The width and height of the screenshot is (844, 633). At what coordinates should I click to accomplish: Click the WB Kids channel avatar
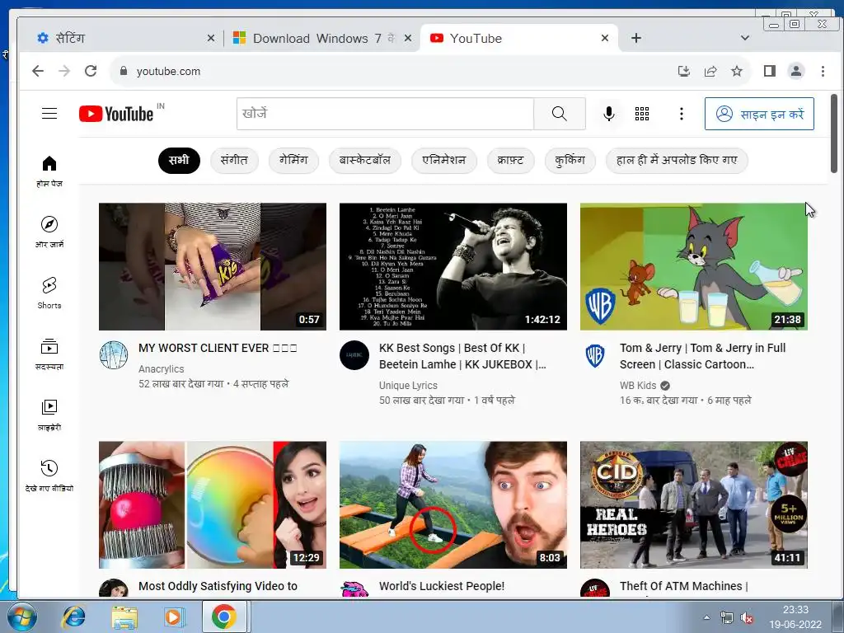(x=595, y=354)
